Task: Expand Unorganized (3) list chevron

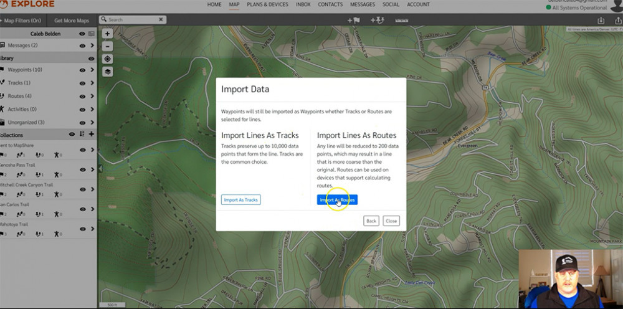Action: pos(92,122)
